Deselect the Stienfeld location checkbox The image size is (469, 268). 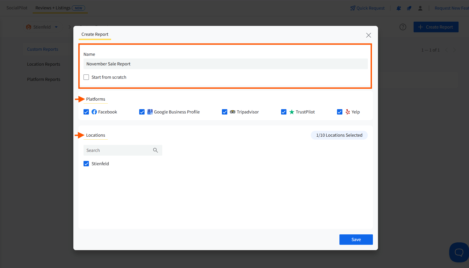pyautogui.click(x=86, y=164)
